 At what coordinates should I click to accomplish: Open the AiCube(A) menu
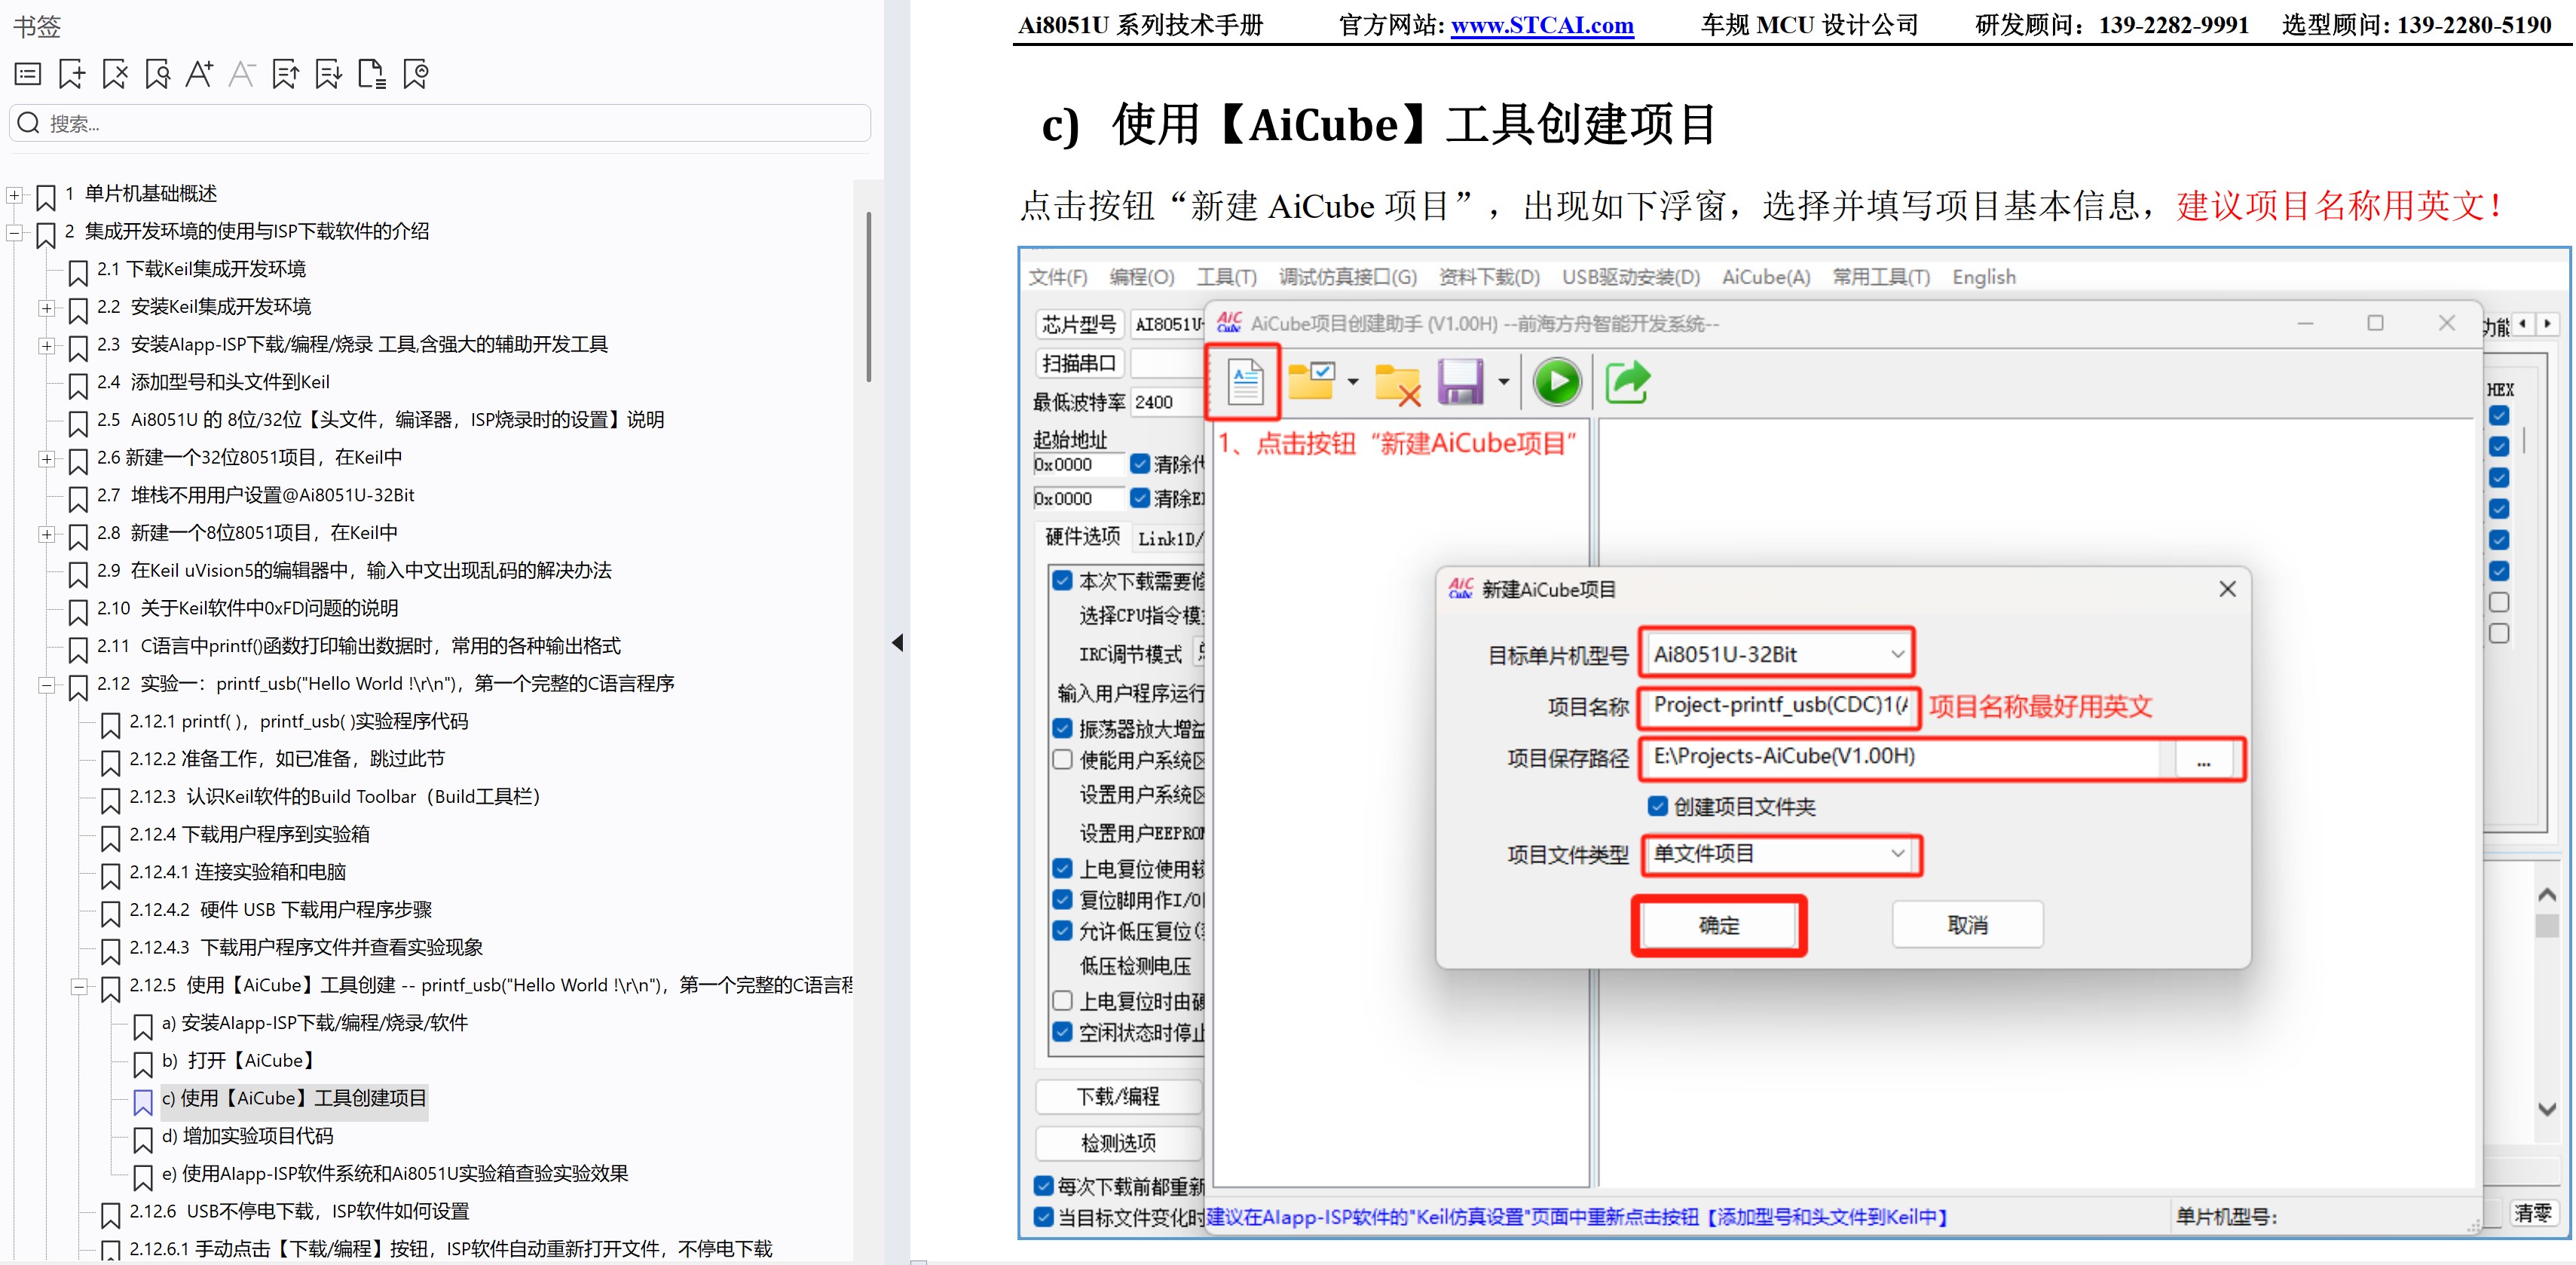1766,278
